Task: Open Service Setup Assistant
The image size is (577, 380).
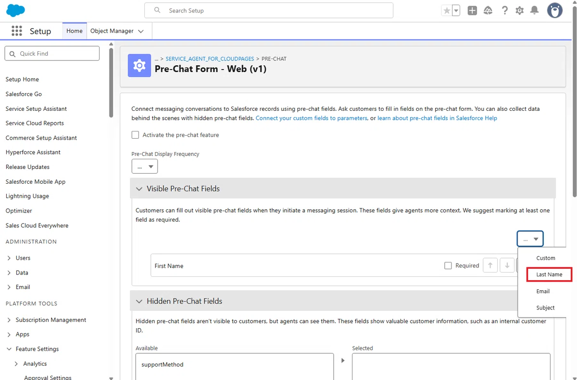Action: click(36, 109)
